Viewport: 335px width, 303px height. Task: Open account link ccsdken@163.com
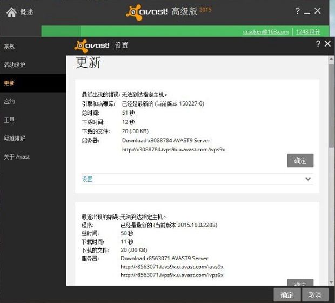click(265, 32)
